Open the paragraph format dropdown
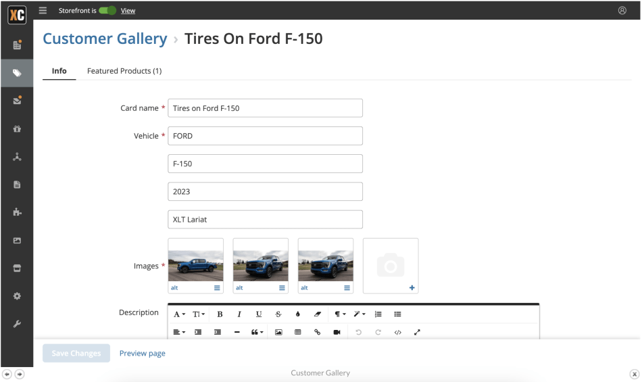The image size is (642, 382). tap(340, 314)
